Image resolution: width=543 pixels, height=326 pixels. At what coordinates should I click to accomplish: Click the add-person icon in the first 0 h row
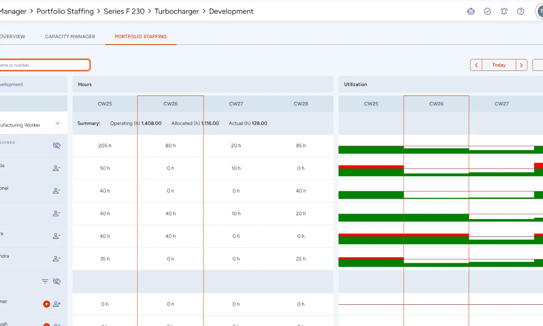click(x=57, y=304)
